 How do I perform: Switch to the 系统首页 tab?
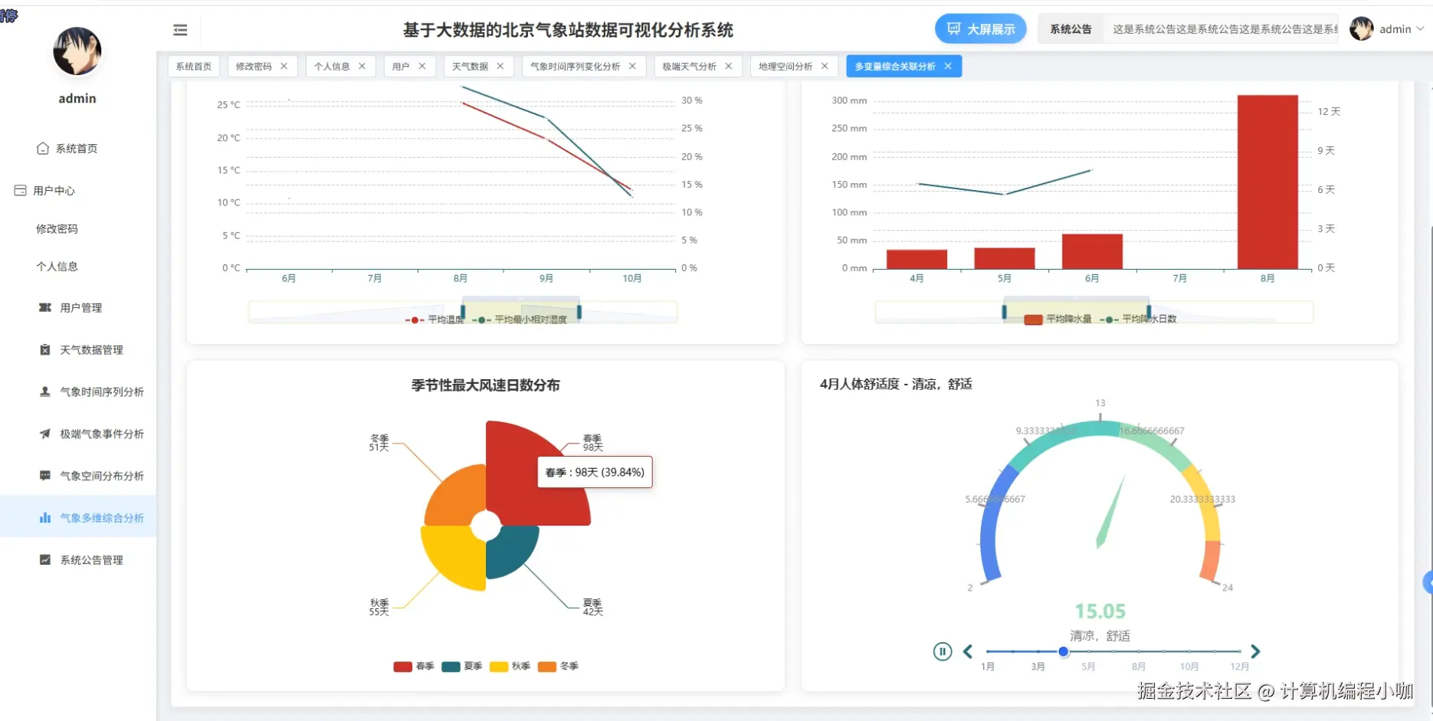coord(194,67)
